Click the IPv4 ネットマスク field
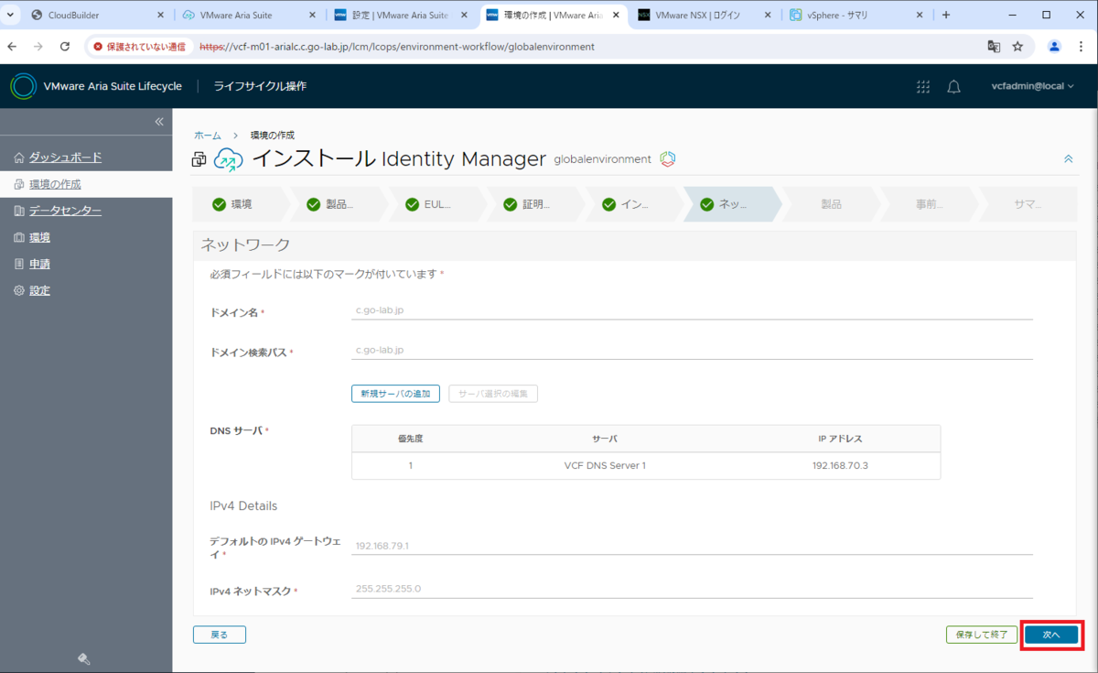 click(x=693, y=589)
